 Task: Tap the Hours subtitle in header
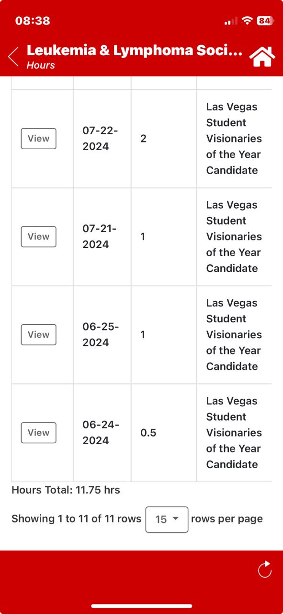pyautogui.click(x=41, y=65)
